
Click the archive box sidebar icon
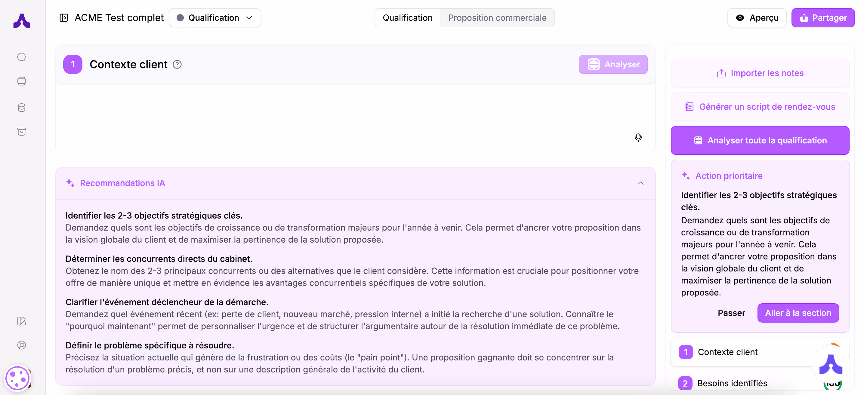coord(22,131)
